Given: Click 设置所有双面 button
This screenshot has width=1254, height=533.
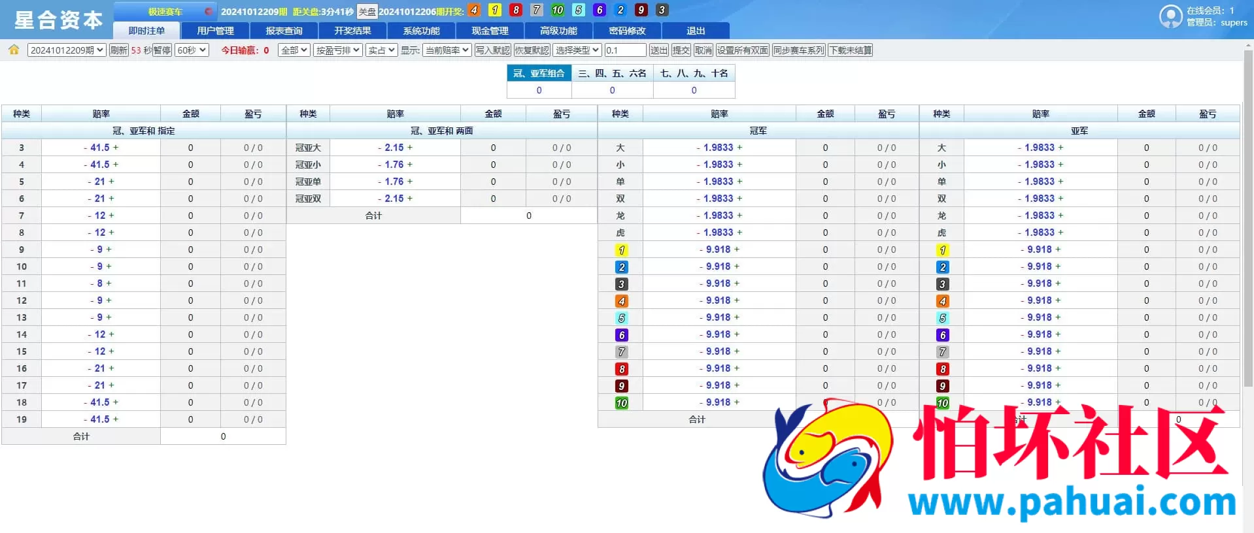Looking at the screenshot, I should (742, 50).
